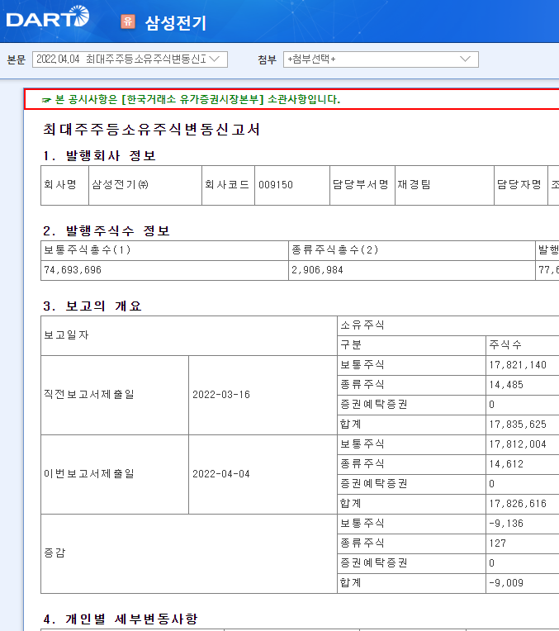Click heading 4. 개인별 세부변동사항
Screen dimensions: 559x631
coord(121,619)
